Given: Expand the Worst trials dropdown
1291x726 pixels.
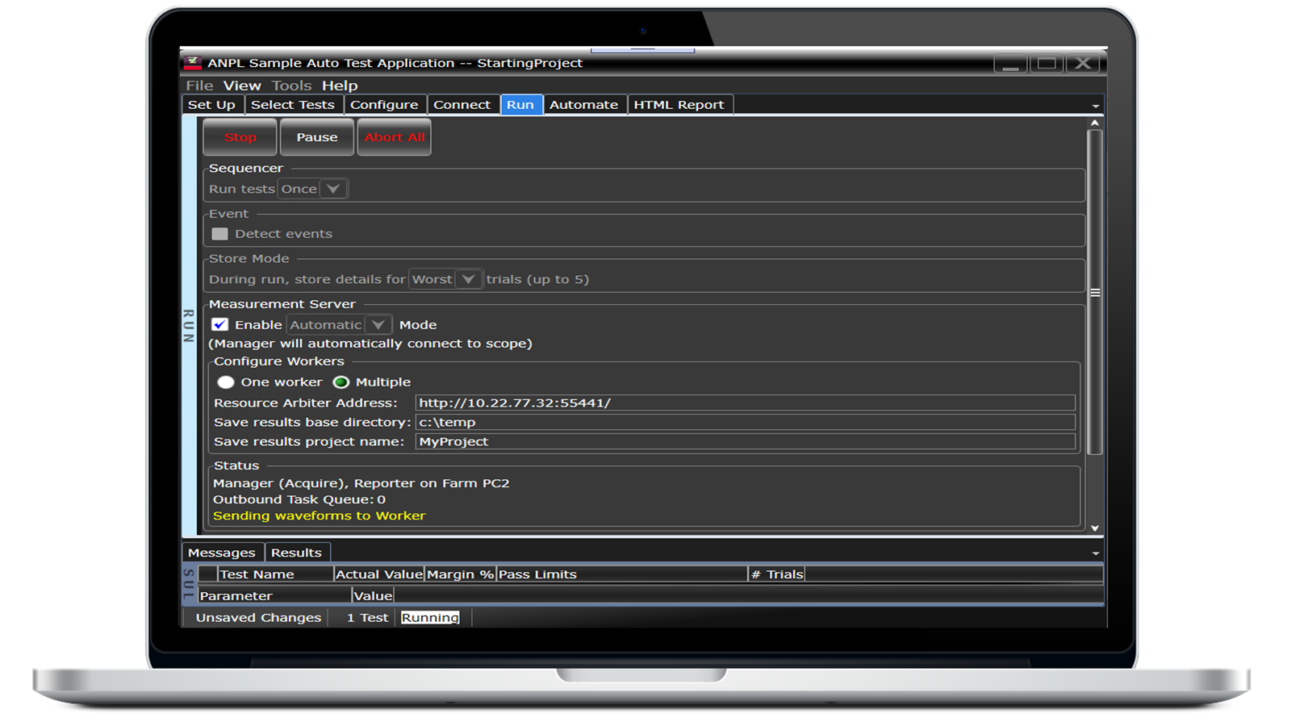Looking at the screenshot, I should [468, 279].
